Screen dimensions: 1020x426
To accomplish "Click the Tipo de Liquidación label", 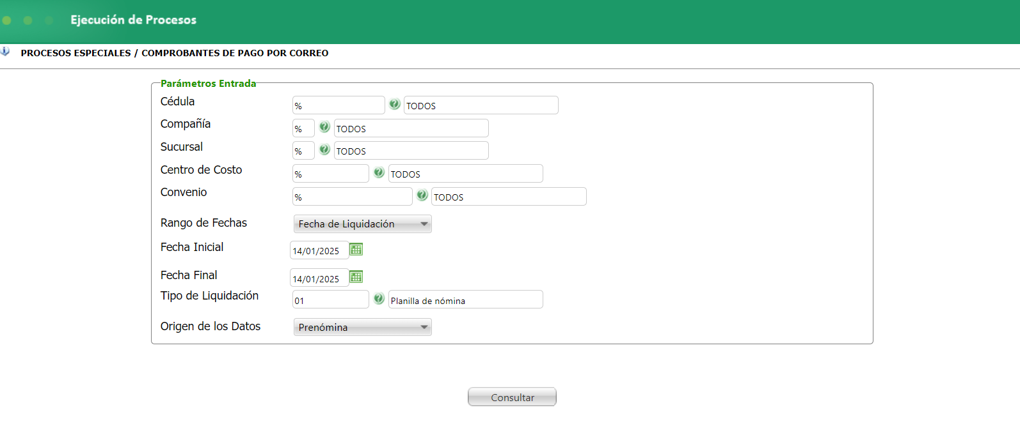I will click(209, 296).
